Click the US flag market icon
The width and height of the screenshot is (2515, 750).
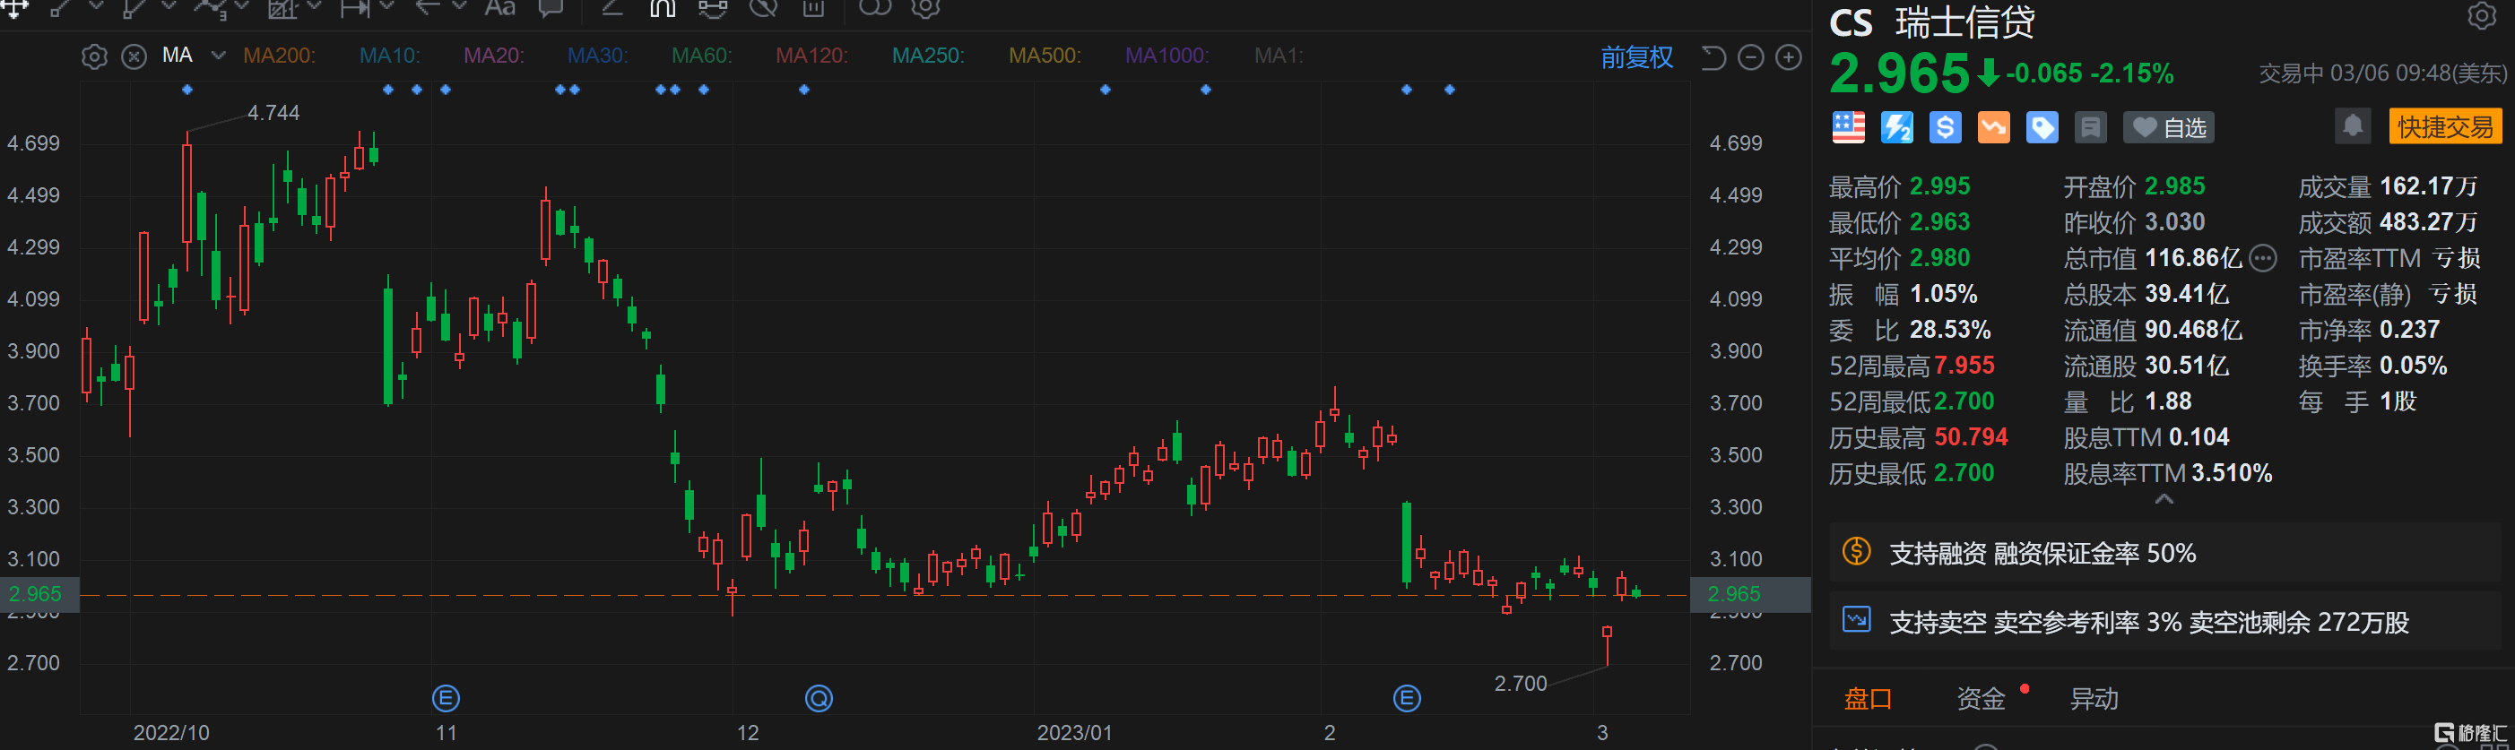[x=1847, y=128]
